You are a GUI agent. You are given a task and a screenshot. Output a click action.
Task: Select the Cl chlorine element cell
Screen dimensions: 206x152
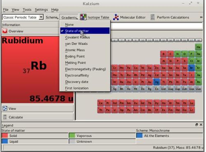click(x=192, y=61)
